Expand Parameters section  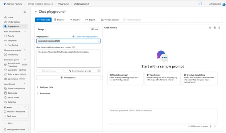pos(44,93)
